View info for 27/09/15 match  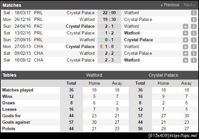point(194,40)
